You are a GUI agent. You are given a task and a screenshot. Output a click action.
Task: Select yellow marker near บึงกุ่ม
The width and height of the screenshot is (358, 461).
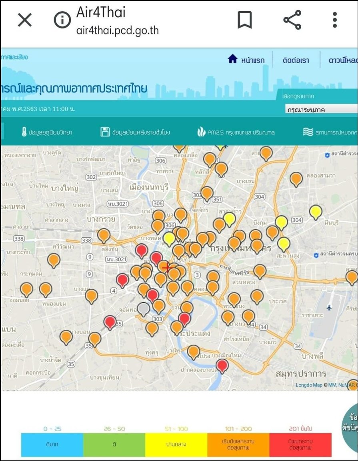click(x=281, y=222)
